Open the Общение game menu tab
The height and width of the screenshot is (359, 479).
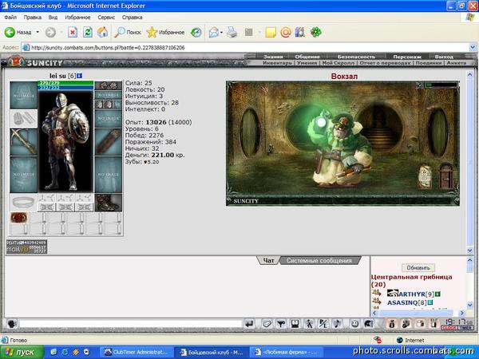(307, 57)
